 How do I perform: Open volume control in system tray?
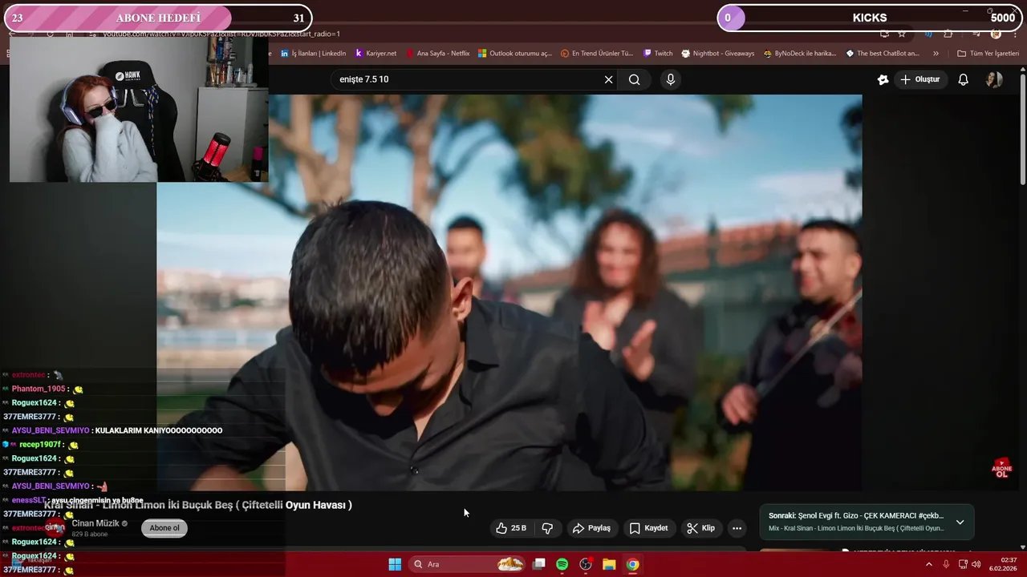pos(976,564)
